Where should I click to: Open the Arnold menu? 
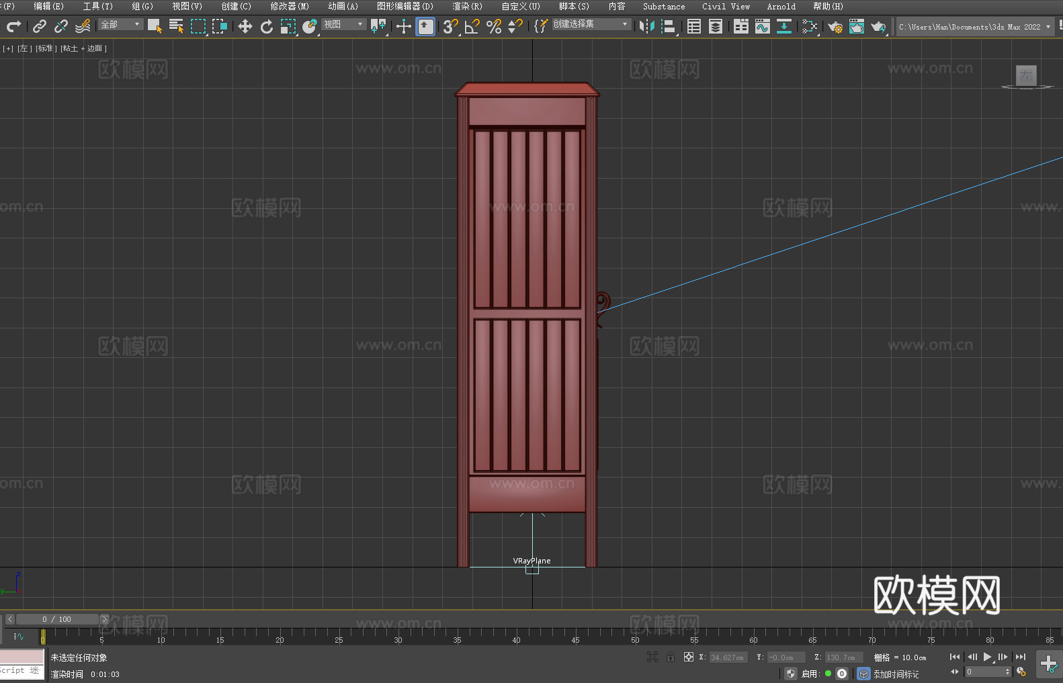tap(781, 6)
